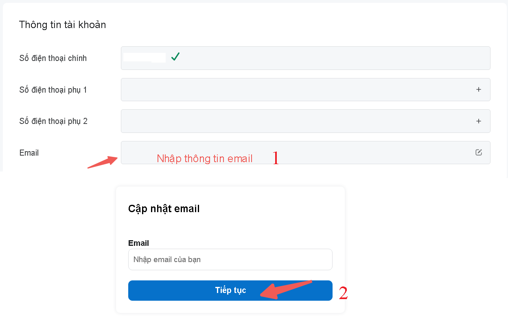Viewport: 508px width, 319px height.
Task: Click the "Số điện thoại chính" label
Action: point(53,58)
